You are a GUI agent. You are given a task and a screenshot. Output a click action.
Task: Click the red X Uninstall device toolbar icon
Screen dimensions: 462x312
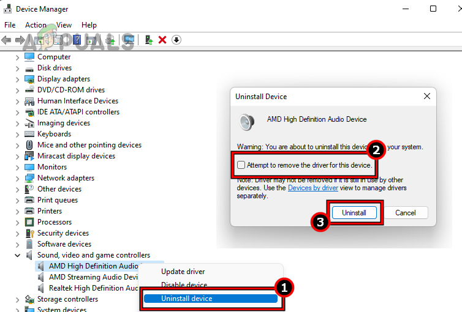pyautogui.click(x=162, y=40)
